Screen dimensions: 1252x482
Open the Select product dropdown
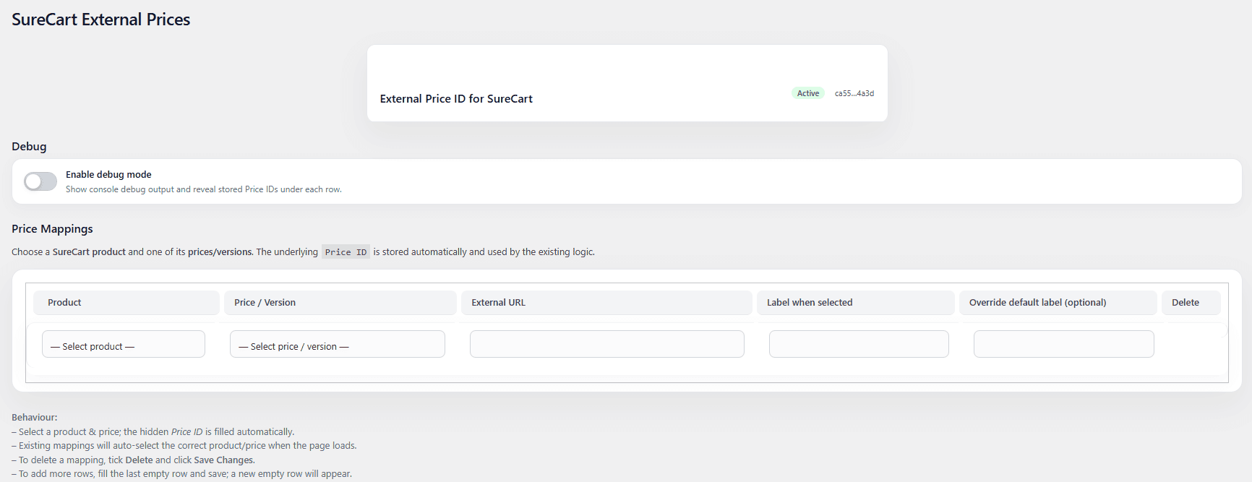pos(124,344)
